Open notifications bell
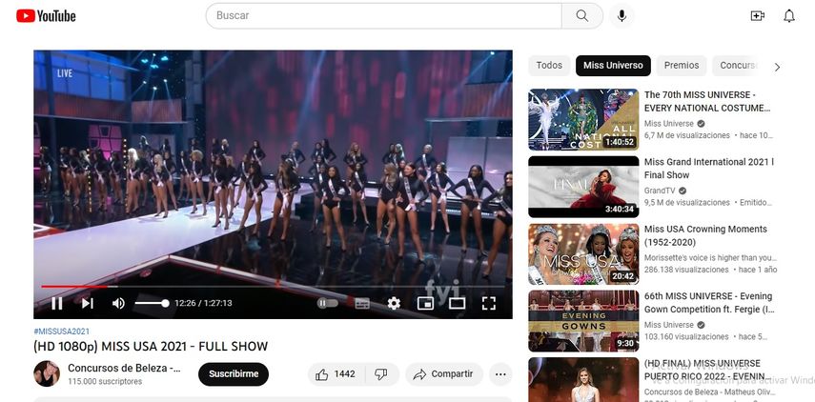The image size is (815, 402). coord(789,15)
